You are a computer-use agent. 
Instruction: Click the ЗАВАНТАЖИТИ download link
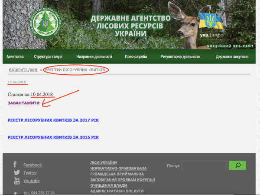pyautogui.click(x=24, y=103)
